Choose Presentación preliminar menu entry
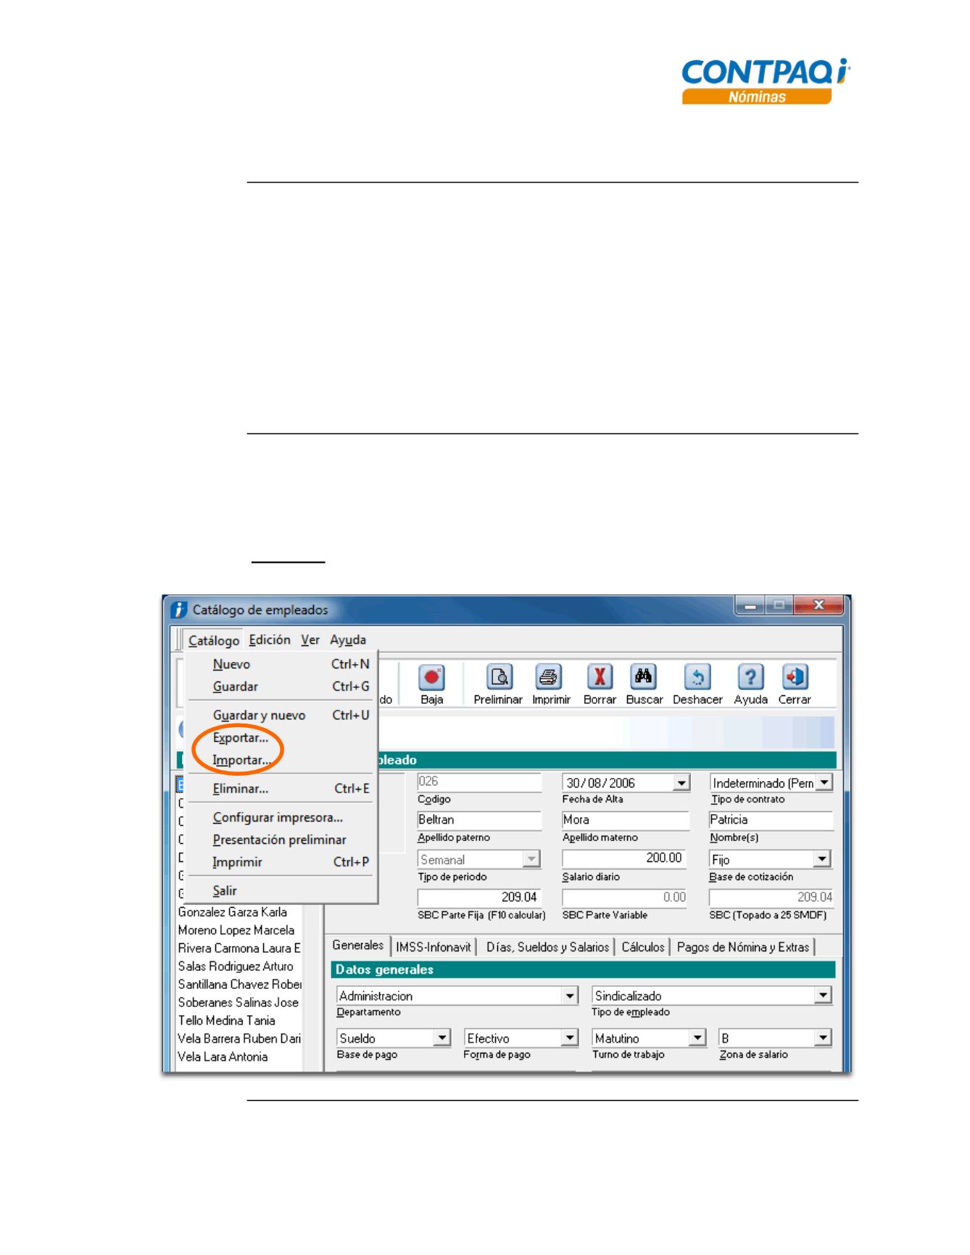 [x=281, y=840]
